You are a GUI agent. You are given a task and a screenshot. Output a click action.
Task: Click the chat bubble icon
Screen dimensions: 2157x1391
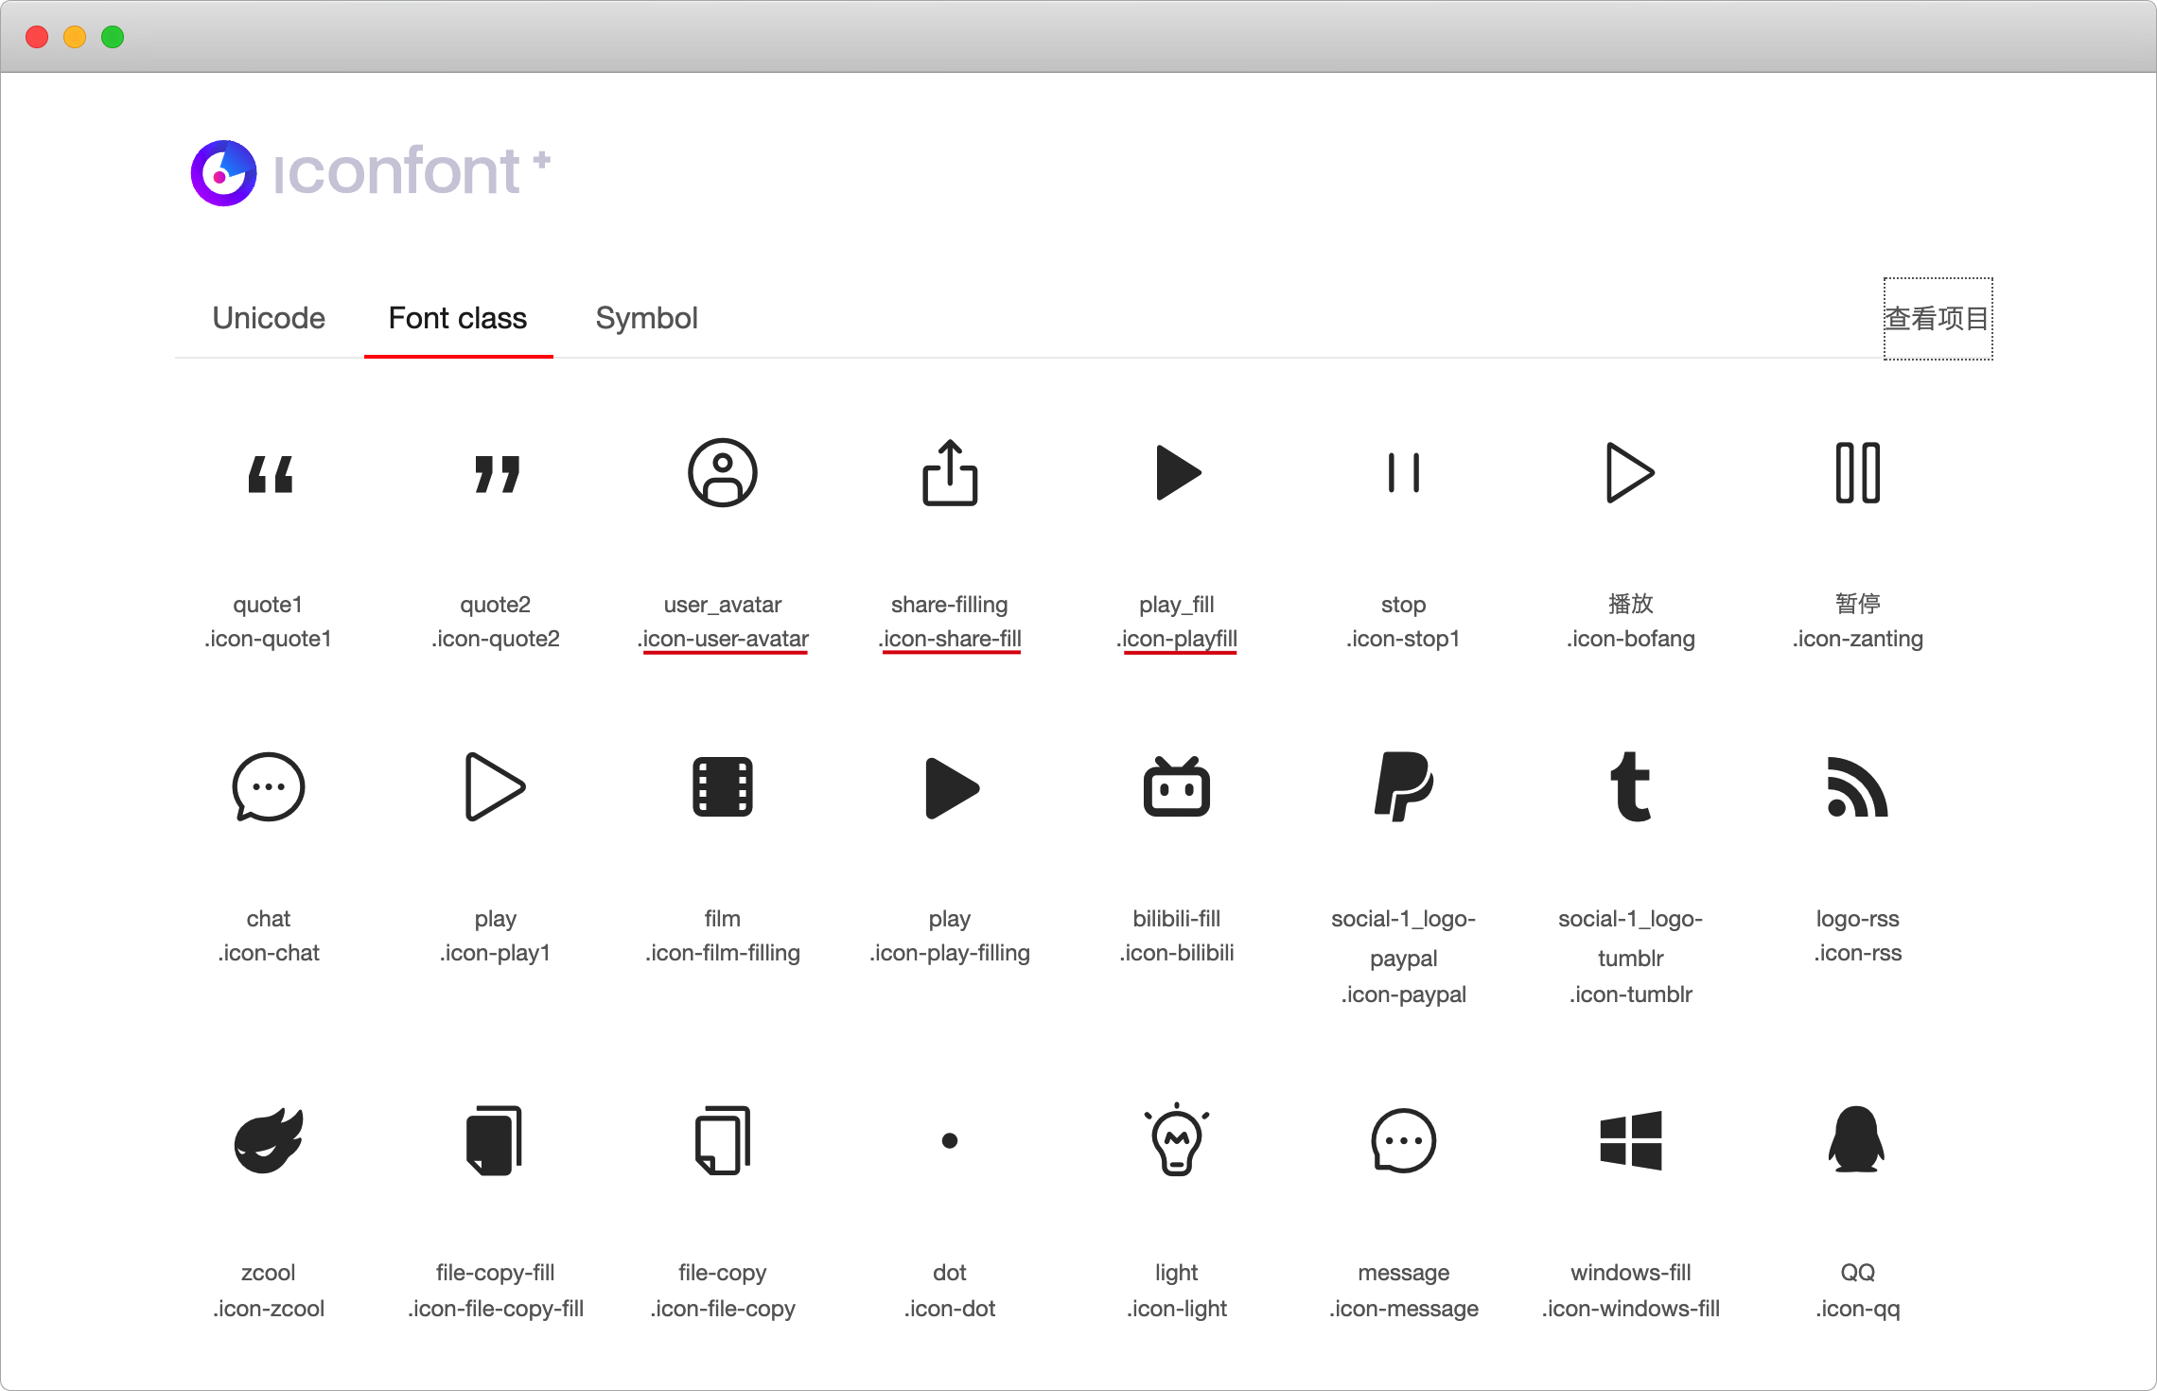pos(269,787)
